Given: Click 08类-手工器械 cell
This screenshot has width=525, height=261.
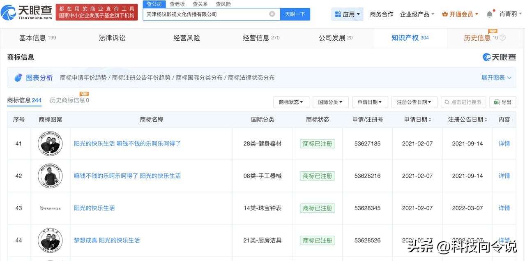Looking at the screenshot, I should [262, 176].
